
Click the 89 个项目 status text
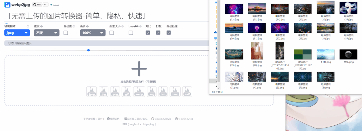[217, 92]
